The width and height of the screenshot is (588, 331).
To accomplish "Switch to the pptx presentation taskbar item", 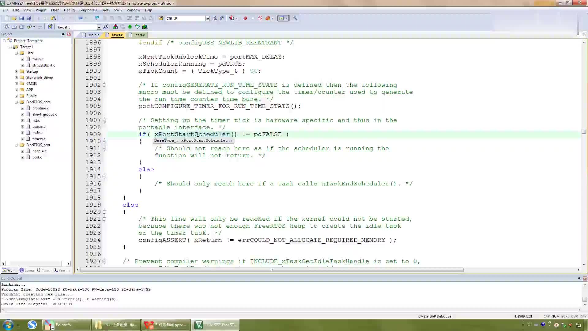I will 166,325.
